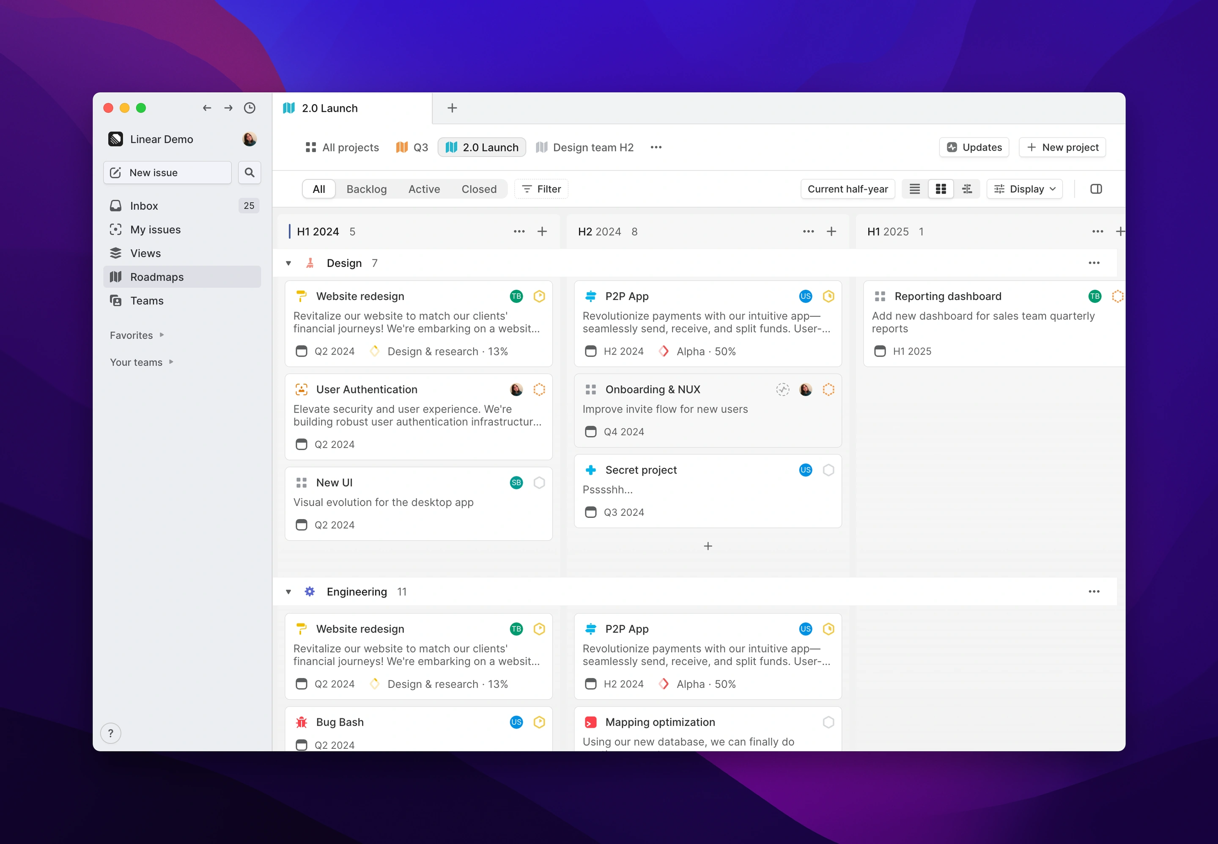Select the Backlog status tab
Screen dimensions: 1218x844
(366, 189)
